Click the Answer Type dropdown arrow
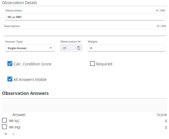The width and height of the screenshot is (169, 139). 50,48
